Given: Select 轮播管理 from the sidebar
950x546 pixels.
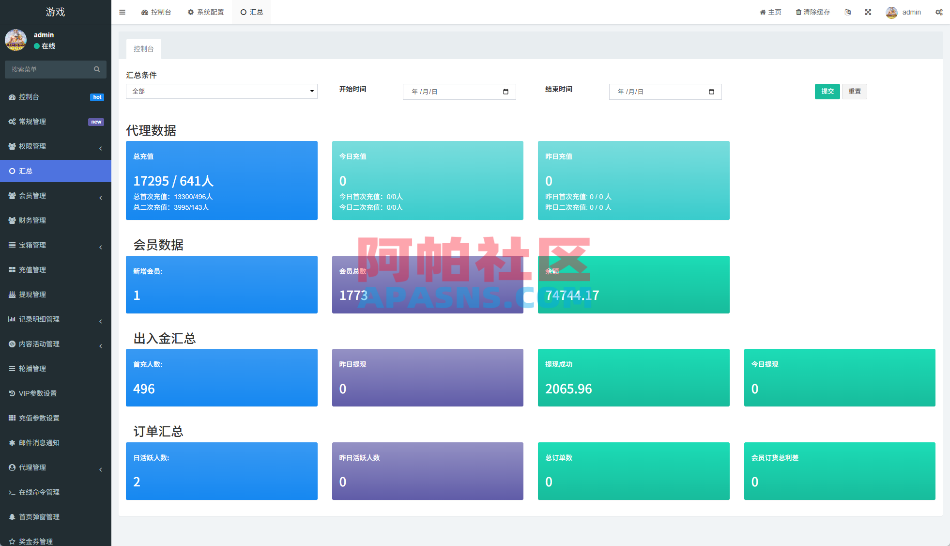Looking at the screenshot, I should 32,368.
